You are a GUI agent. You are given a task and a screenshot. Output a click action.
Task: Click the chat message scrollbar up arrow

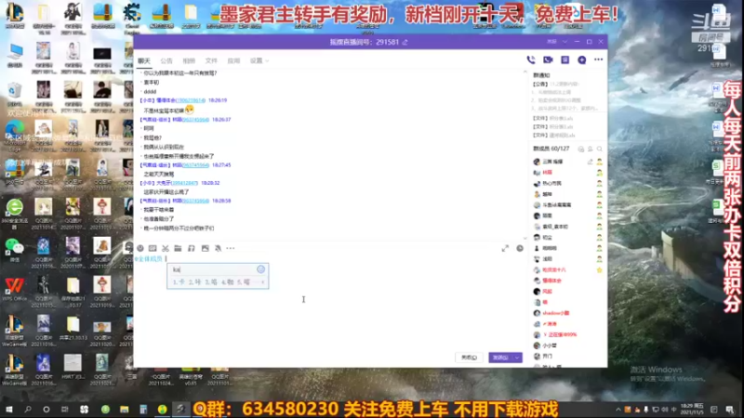point(525,72)
